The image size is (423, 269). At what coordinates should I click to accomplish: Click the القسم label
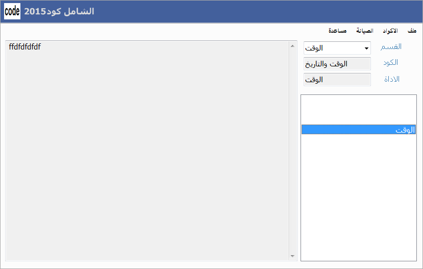[x=391, y=47]
